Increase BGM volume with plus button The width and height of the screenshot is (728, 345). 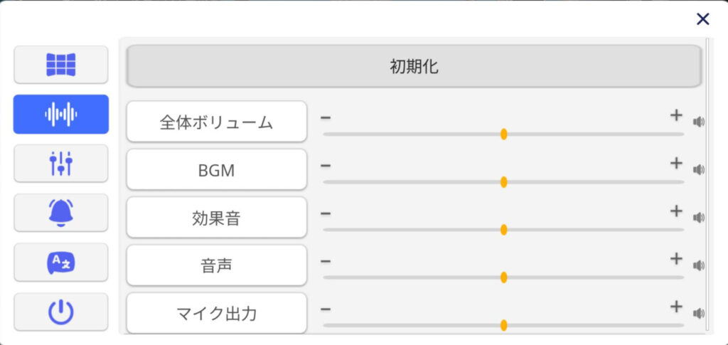click(x=677, y=164)
